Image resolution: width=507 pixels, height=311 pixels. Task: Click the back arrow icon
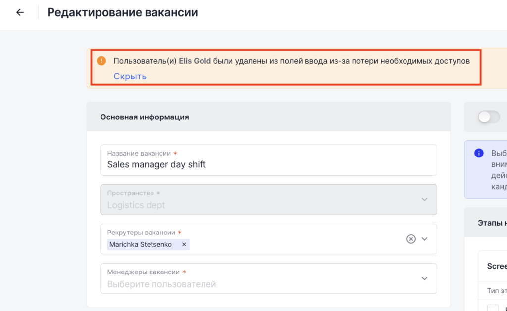[x=20, y=12]
